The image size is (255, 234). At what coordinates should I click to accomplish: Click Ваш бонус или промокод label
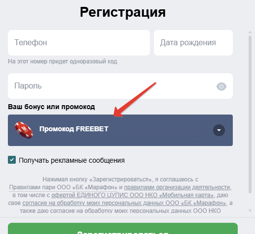tap(51, 107)
